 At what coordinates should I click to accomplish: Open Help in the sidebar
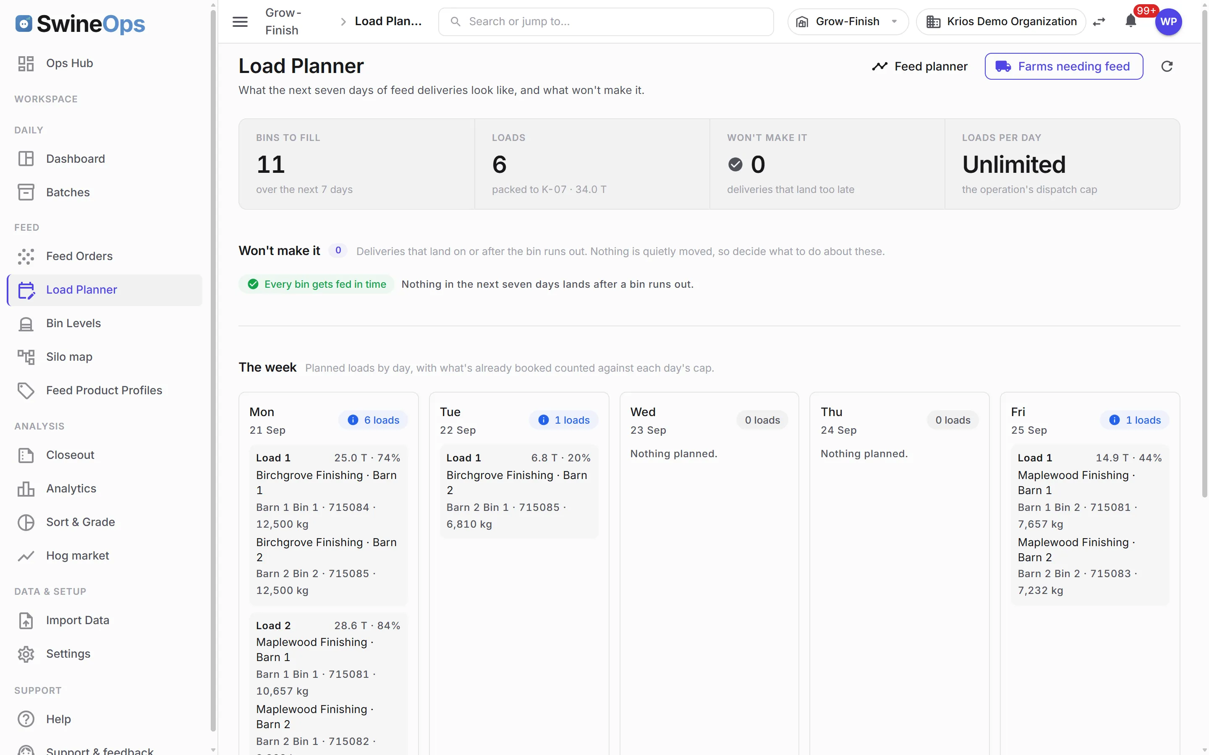click(x=105, y=719)
